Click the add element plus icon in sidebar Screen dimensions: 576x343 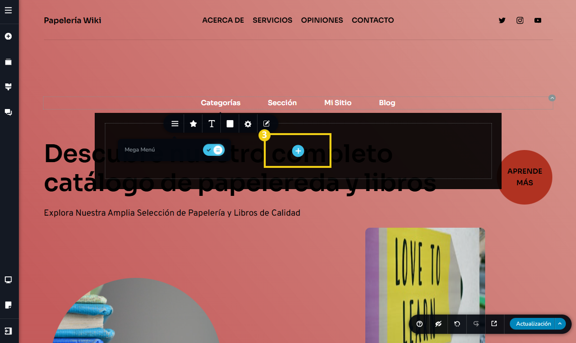(x=8, y=37)
